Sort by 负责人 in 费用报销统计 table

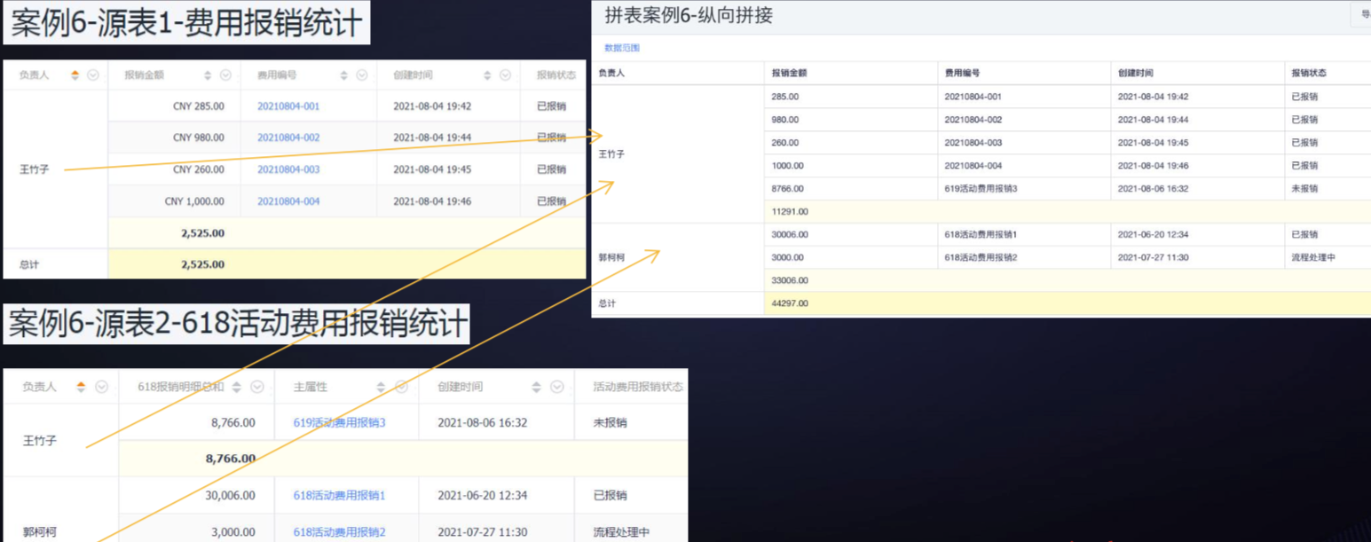point(75,75)
